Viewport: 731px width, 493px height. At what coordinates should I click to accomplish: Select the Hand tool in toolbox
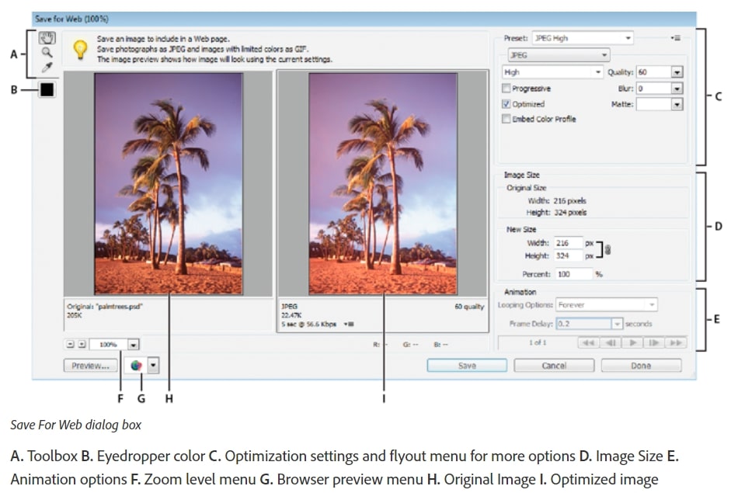[47, 38]
